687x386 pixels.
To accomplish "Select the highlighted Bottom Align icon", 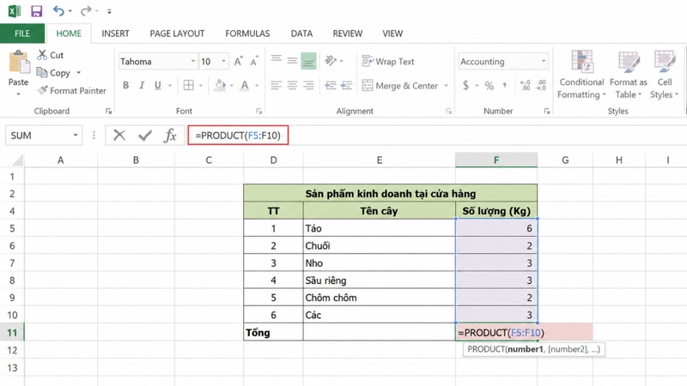I will pyautogui.click(x=308, y=61).
